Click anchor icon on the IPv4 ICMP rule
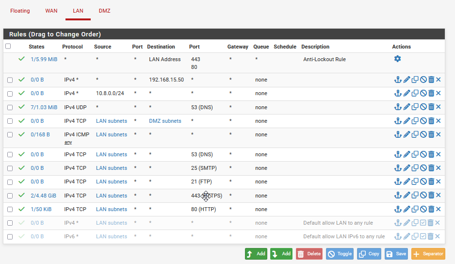This screenshot has height=264, width=455. (398, 134)
